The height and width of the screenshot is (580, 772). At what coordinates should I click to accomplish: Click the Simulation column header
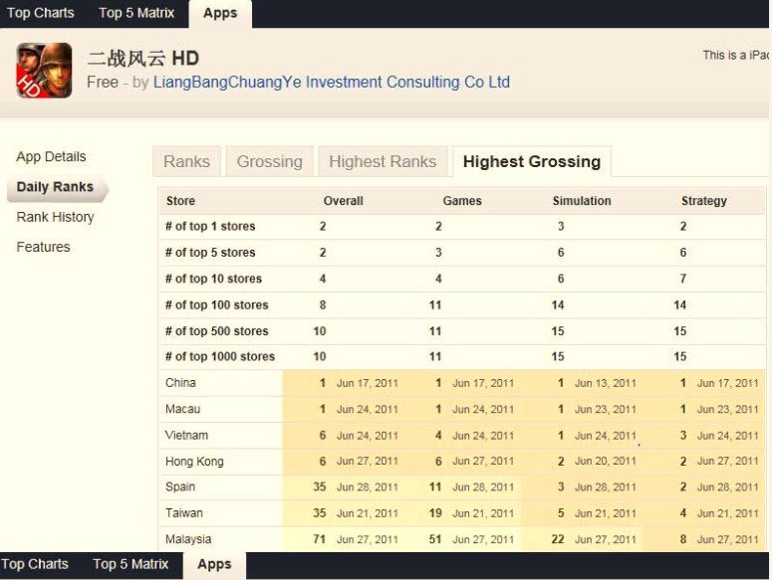pos(582,201)
